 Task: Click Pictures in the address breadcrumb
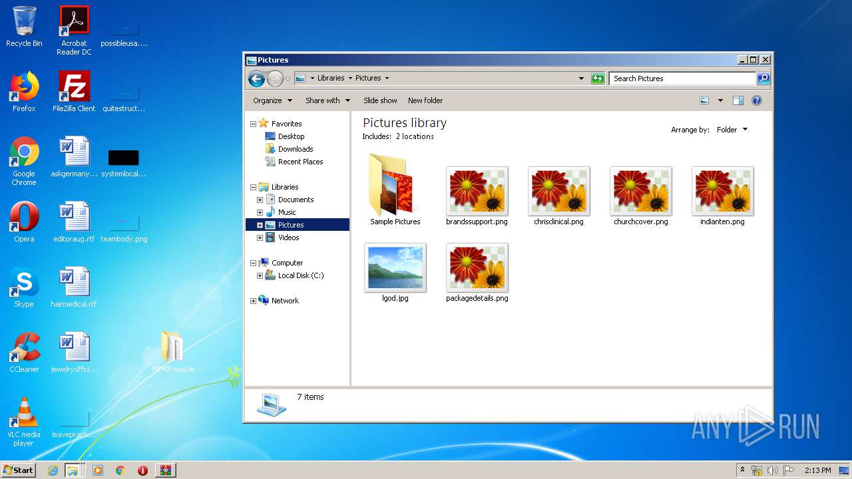(x=368, y=79)
